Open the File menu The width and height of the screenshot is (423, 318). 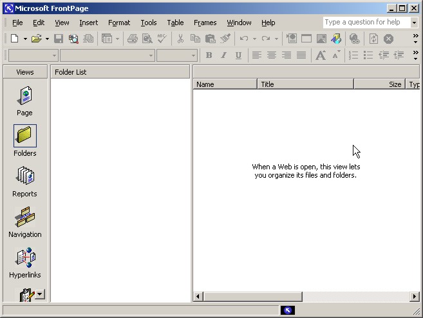[17, 23]
